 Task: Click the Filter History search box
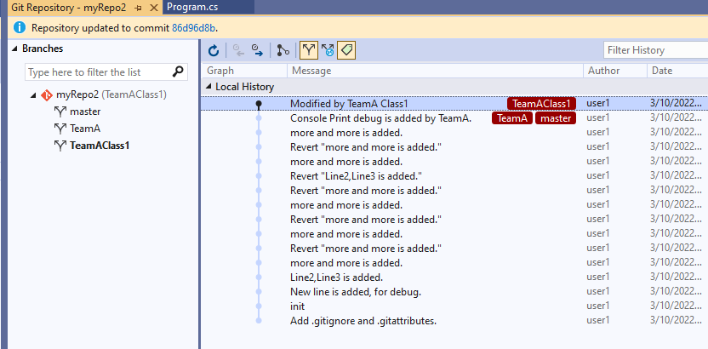[x=655, y=50]
